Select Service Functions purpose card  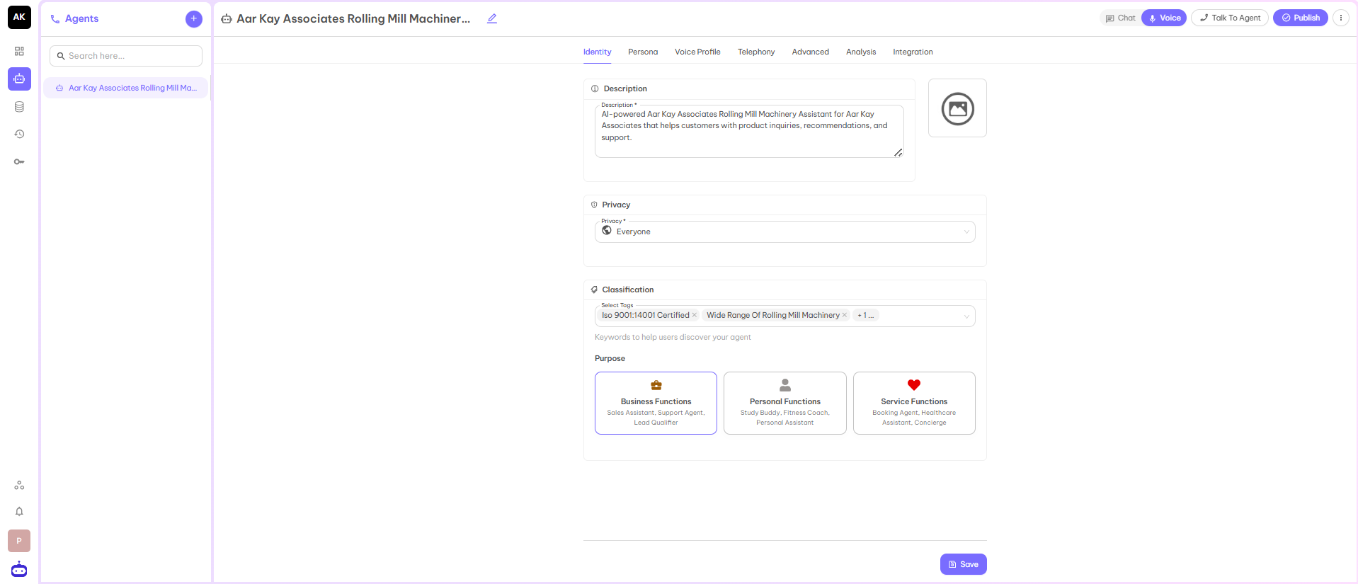coord(914,403)
